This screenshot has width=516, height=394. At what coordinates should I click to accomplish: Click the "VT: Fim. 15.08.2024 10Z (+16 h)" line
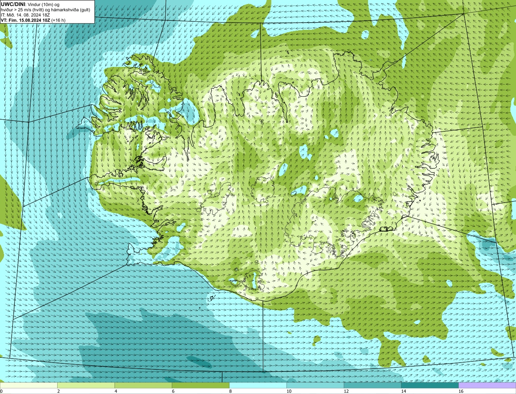33,20
